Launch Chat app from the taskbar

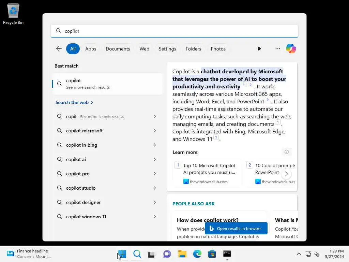click(x=167, y=254)
